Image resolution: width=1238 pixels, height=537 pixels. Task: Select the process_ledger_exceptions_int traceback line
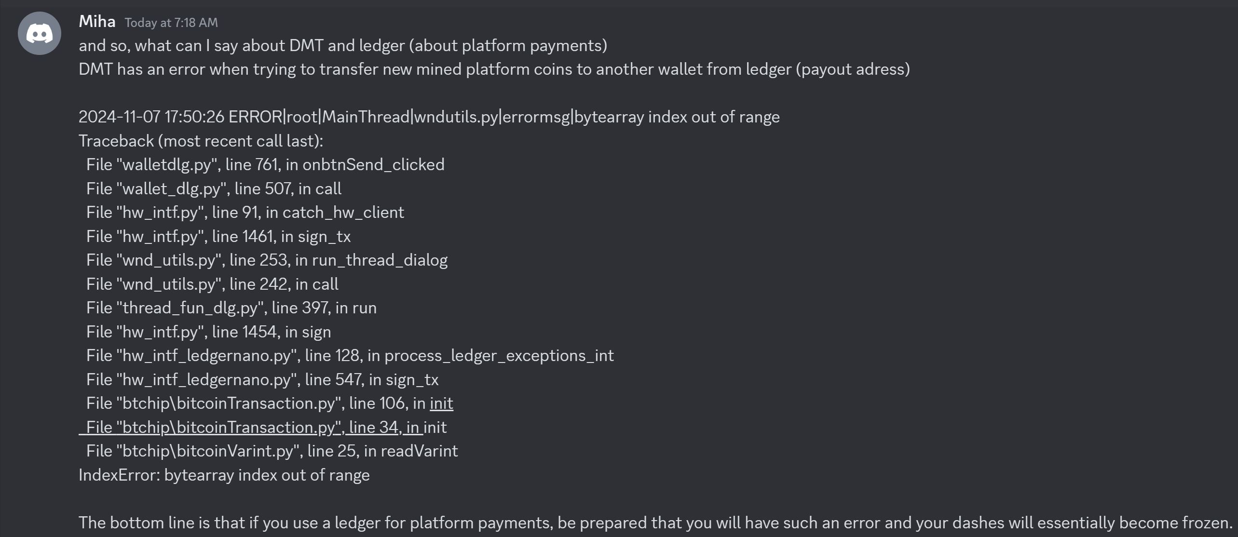tap(350, 355)
